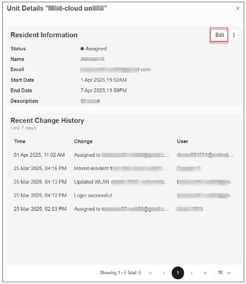246x284 pixels.
Task: Close the Unit Details dialog
Action: tap(237, 9)
